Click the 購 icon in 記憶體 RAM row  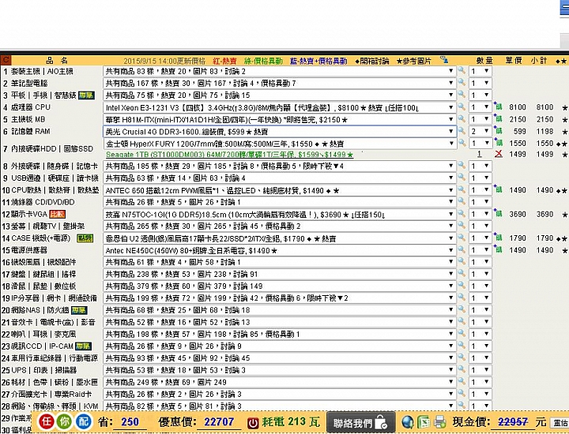(498, 131)
